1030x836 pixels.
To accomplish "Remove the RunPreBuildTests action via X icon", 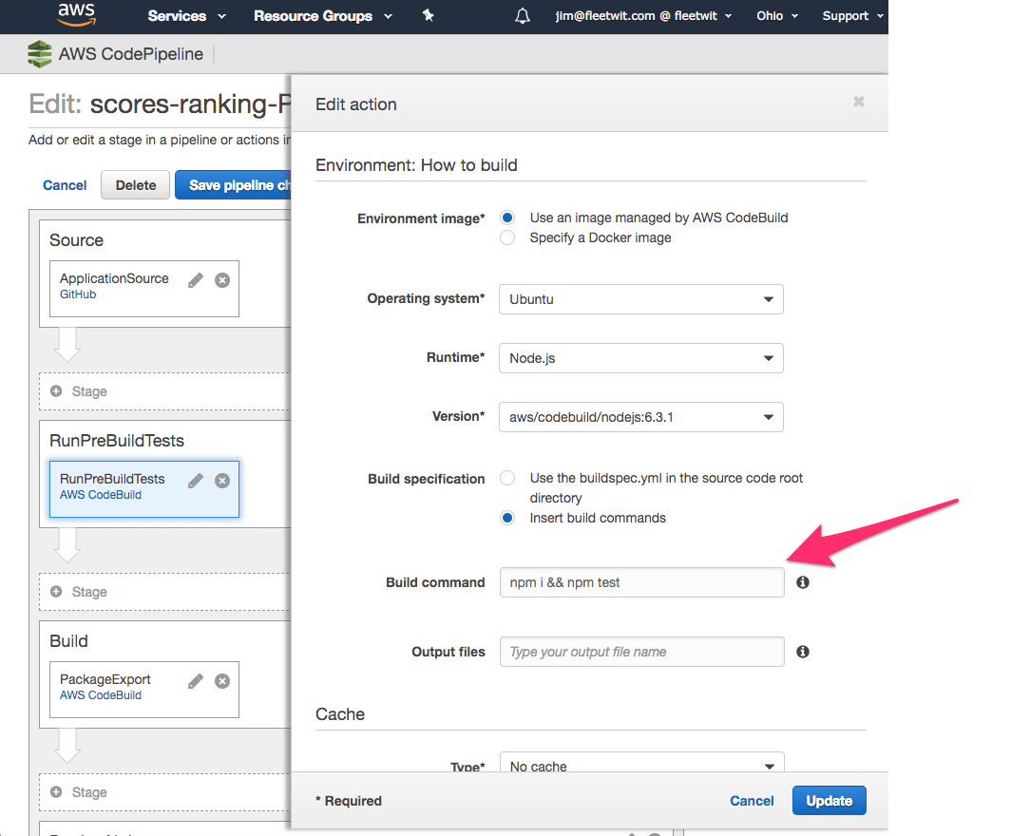I will [x=221, y=480].
